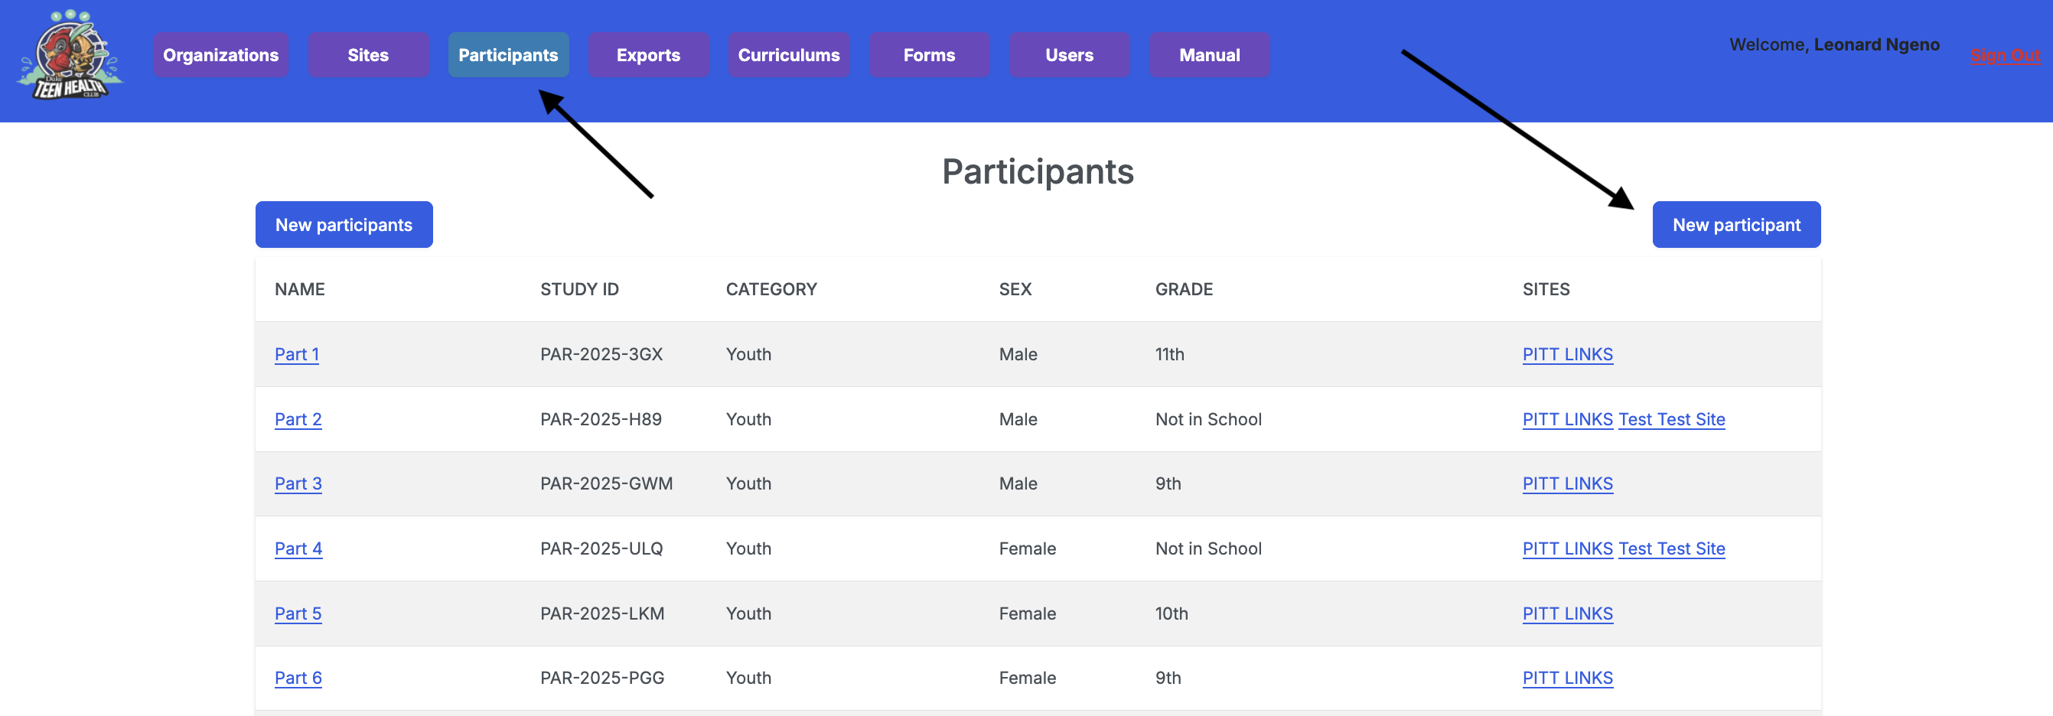
Task: Select study ID PAR-2025-3GX
Action: coord(601,354)
